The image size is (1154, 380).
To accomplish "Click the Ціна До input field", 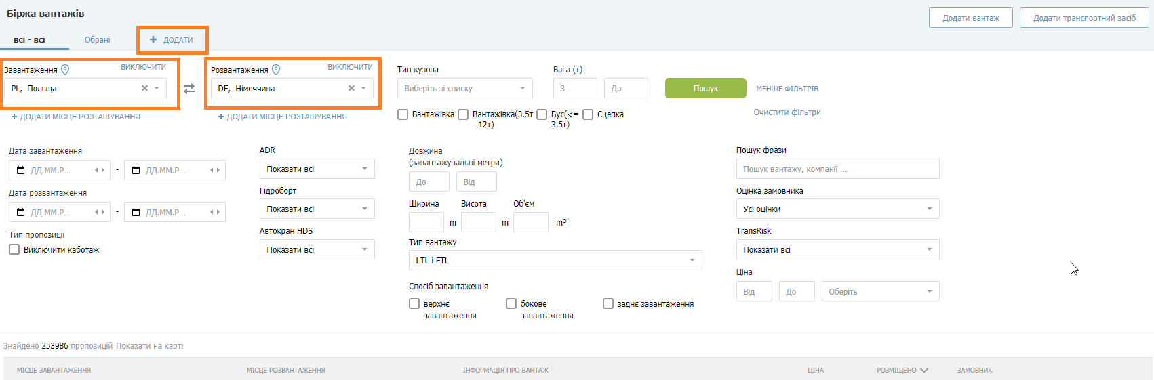I will click(797, 291).
